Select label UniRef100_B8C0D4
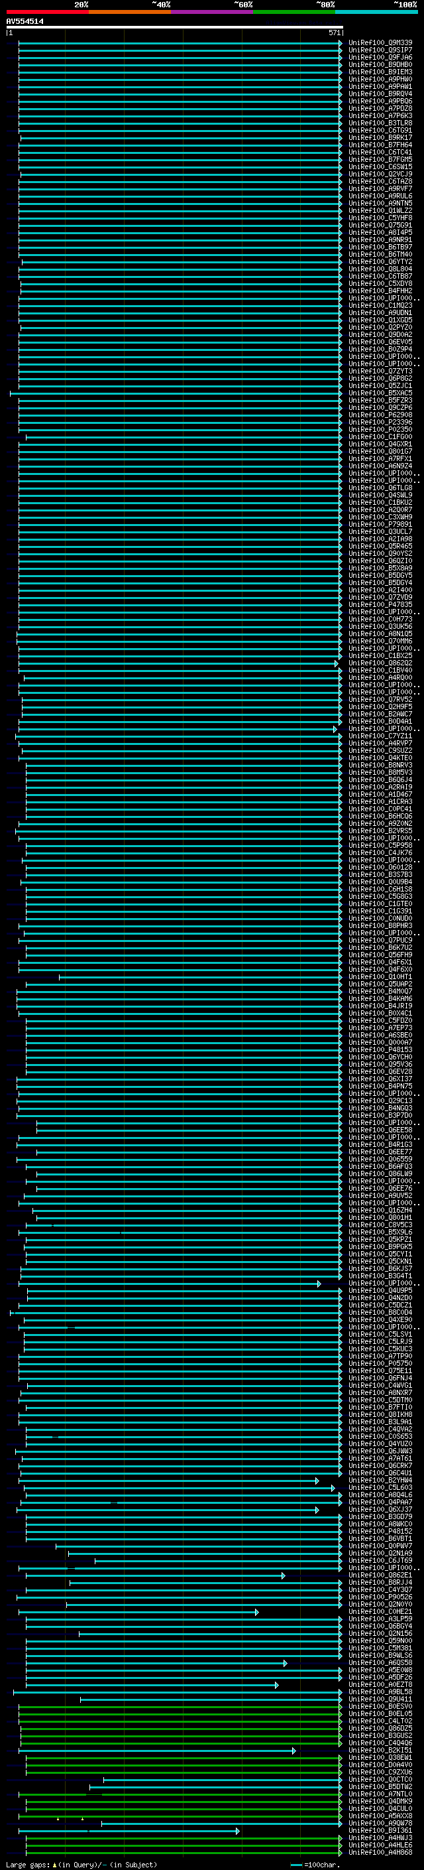424x1870 pixels. point(380,1313)
